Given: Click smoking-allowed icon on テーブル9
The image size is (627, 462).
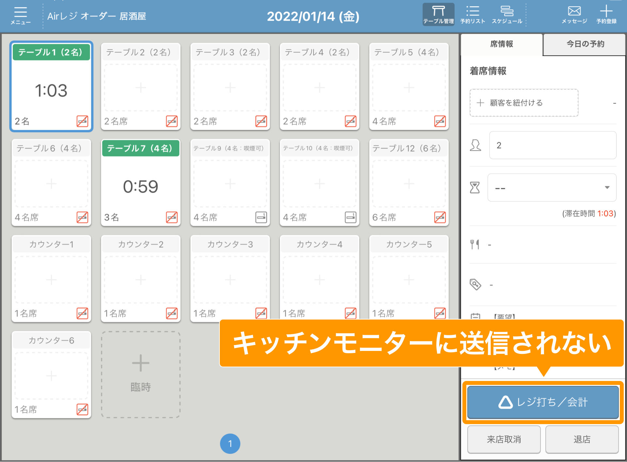Looking at the screenshot, I should point(261,217).
